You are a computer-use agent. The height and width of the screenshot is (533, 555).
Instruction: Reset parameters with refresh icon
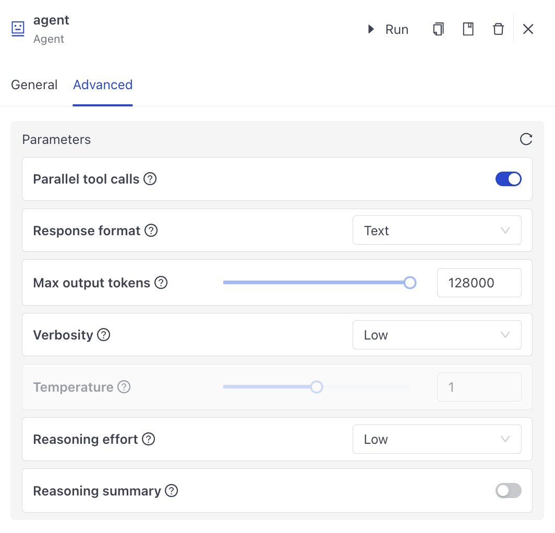(x=526, y=139)
